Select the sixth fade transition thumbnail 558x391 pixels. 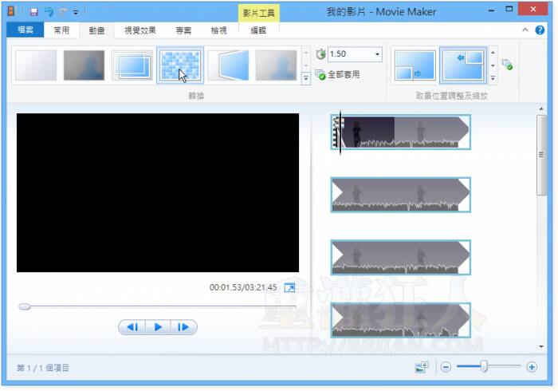(x=276, y=65)
